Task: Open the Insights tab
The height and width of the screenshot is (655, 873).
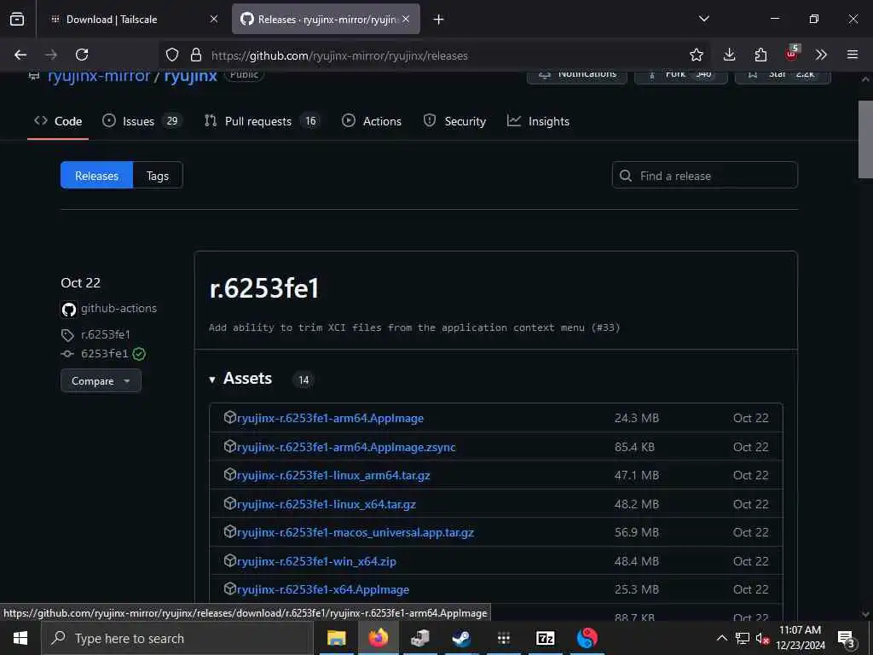Action: [539, 121]
